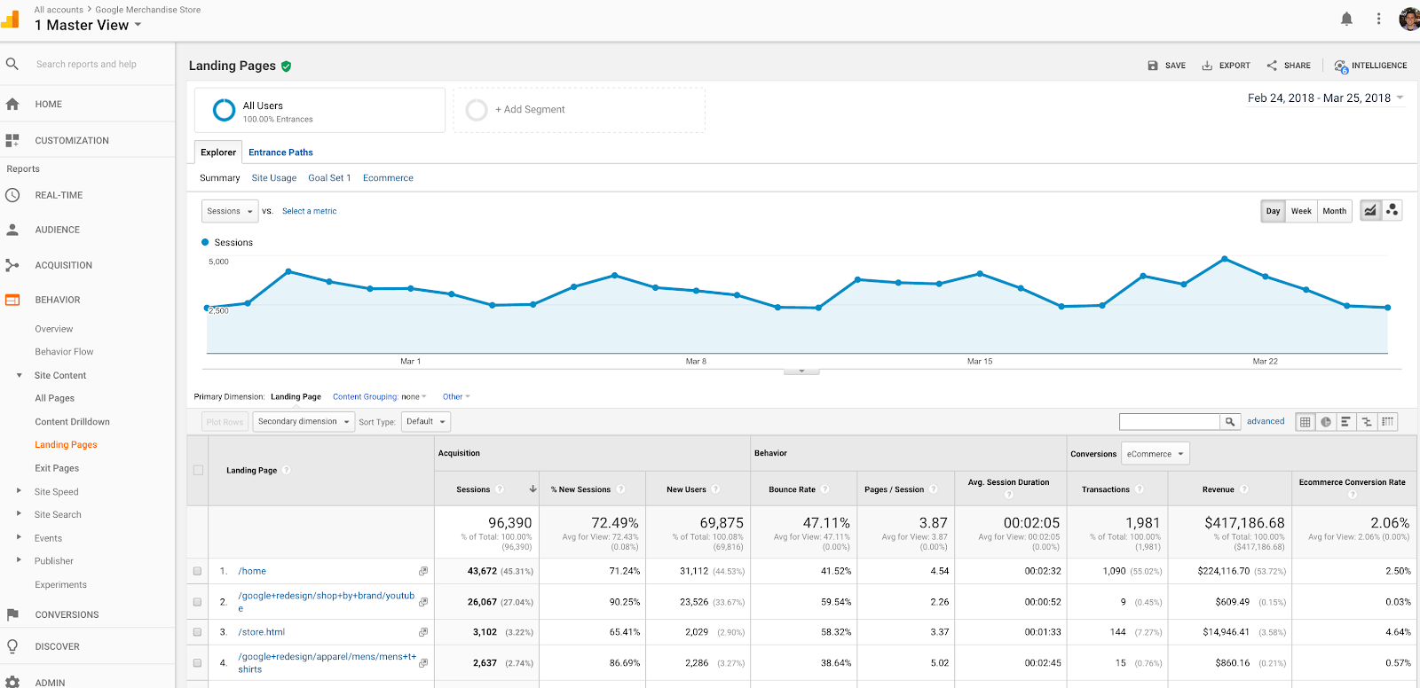The height and width of the screenshot is (688, 1420).
Task: Open the notifications bell
Action: 1346,19
